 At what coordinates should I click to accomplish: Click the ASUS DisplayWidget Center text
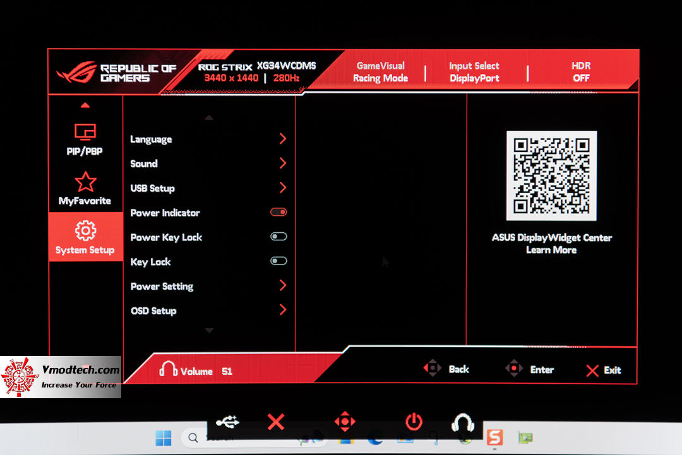point(551,238)
